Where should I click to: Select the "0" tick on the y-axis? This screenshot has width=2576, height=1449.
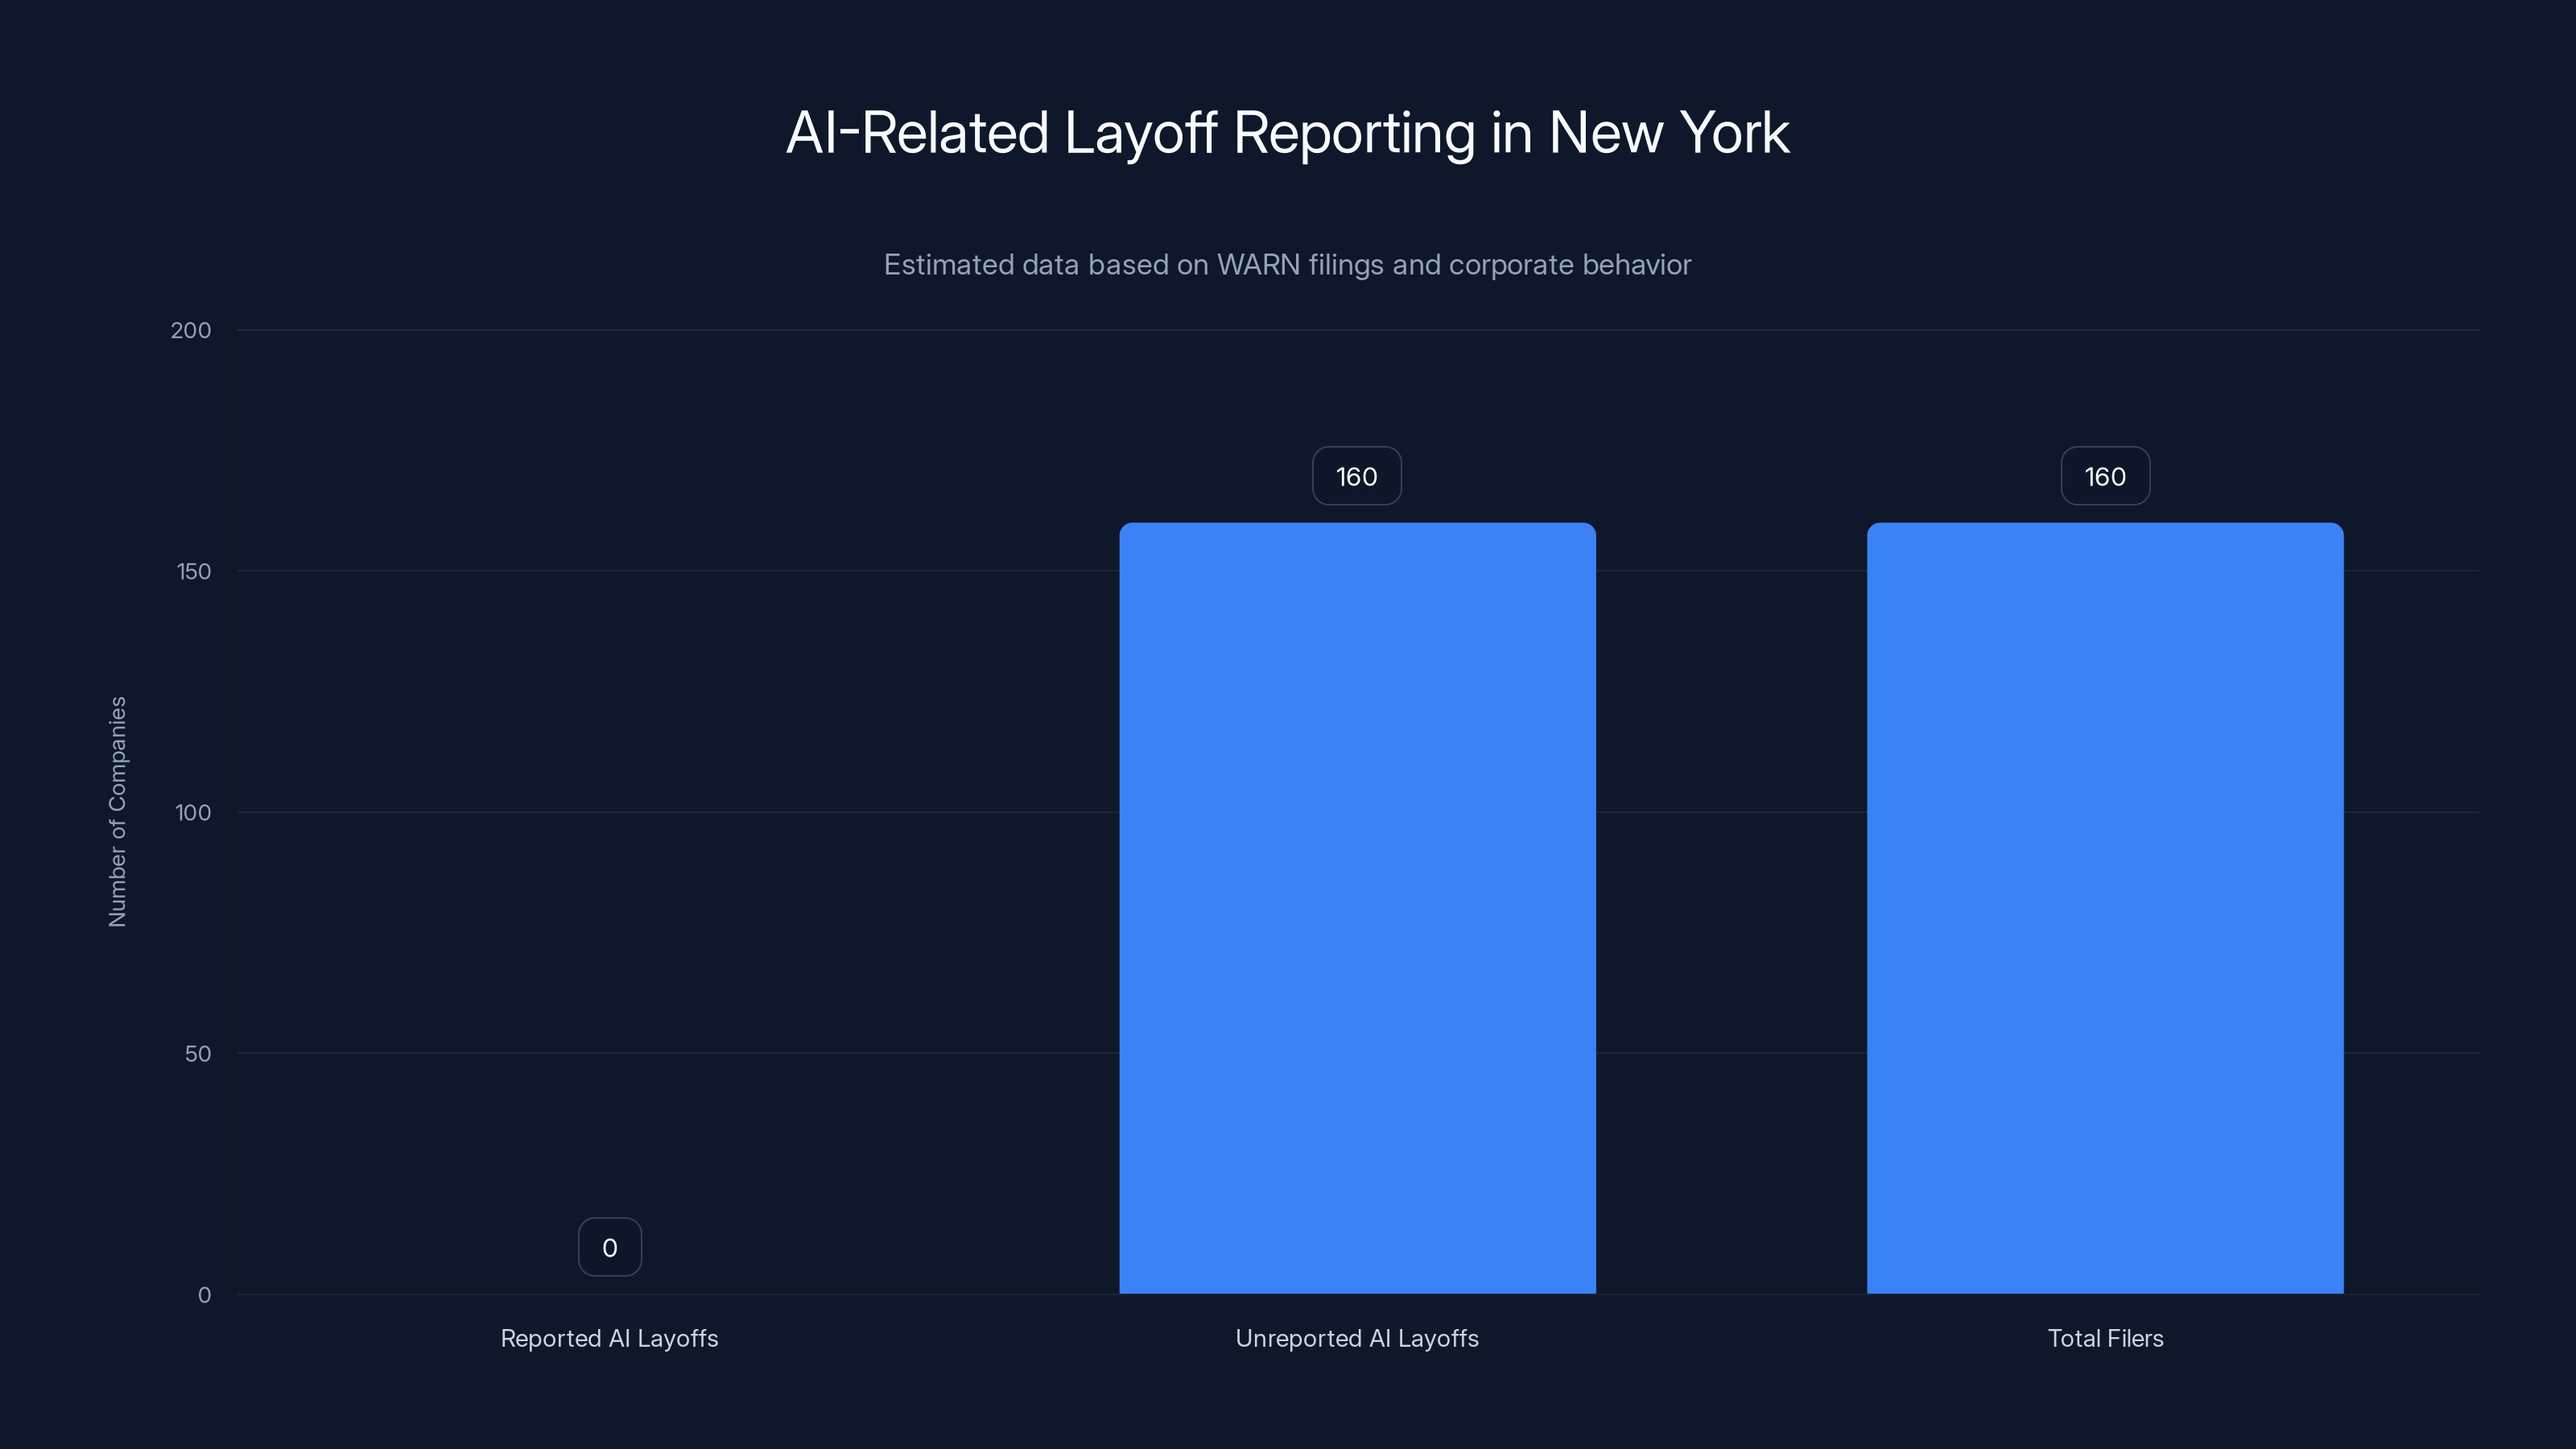point(204,1295)
